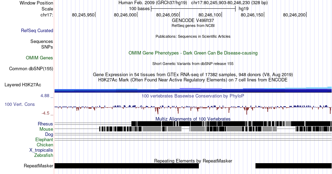Select the Dog species label

[49, 135]
